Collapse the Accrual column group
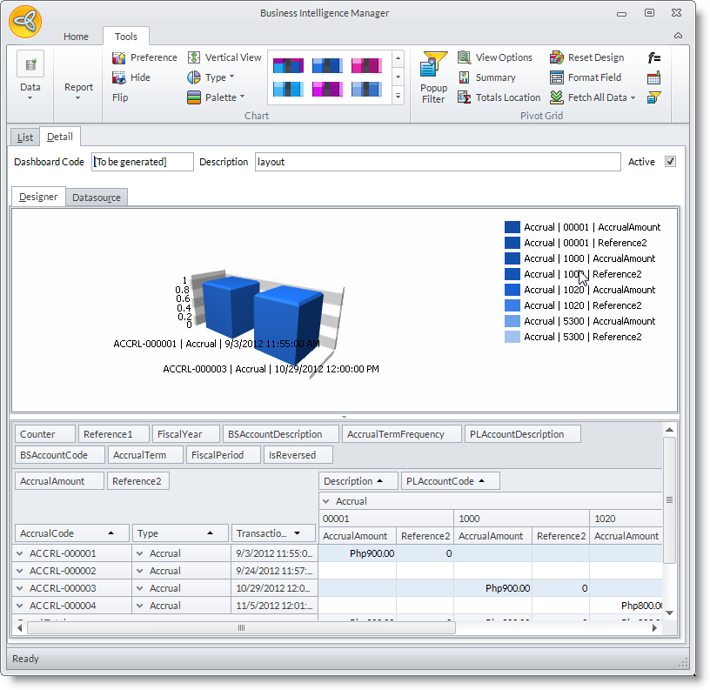This screenshot has height=690, width=710. [x=326, y=501]
